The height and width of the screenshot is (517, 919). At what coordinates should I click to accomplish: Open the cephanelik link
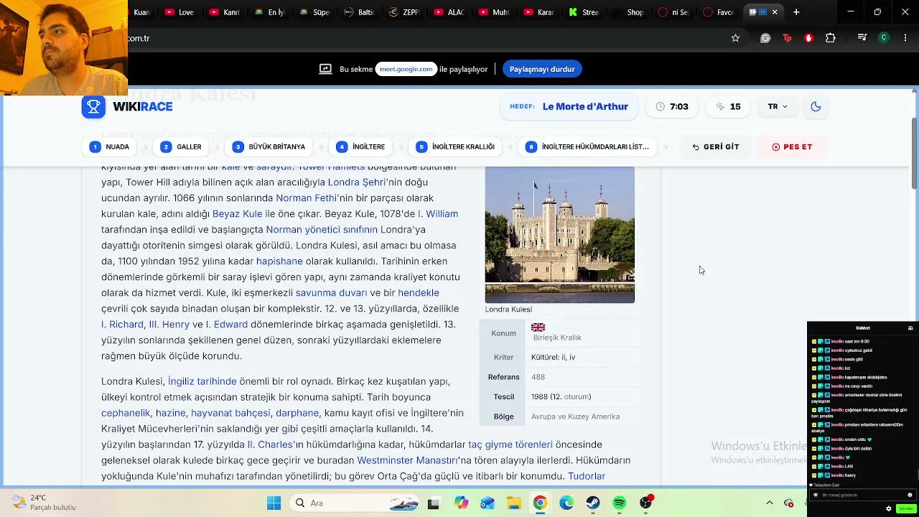click(x=126, y=413)
